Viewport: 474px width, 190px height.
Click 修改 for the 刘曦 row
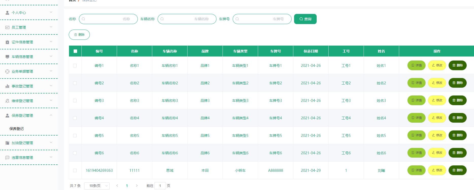point(437,170)
